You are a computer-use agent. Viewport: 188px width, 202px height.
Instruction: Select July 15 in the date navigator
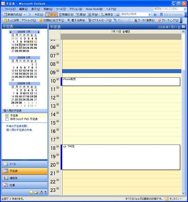20,45
